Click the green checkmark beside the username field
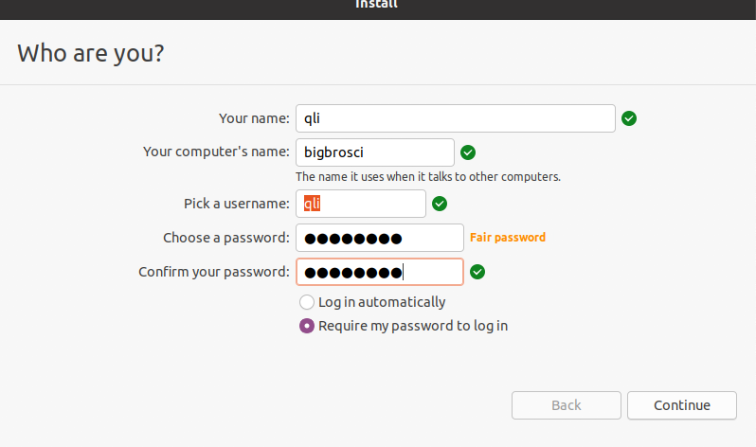This screenshot has width=756, height=447. click(x=439, y=204)
